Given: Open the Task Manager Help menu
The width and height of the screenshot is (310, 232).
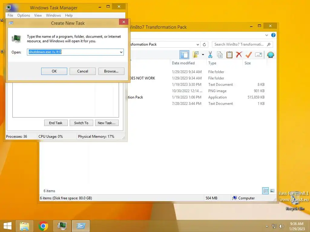Looking at the screenshot, I should coord(69,15).
